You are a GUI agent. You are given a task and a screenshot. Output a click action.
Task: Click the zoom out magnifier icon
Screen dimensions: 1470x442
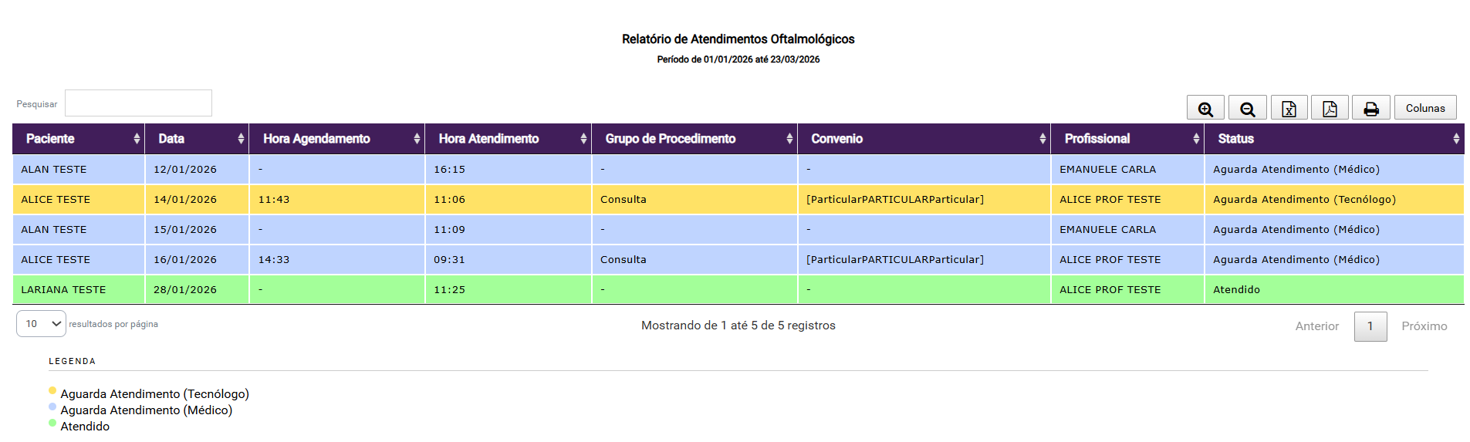coord(1247,108)
